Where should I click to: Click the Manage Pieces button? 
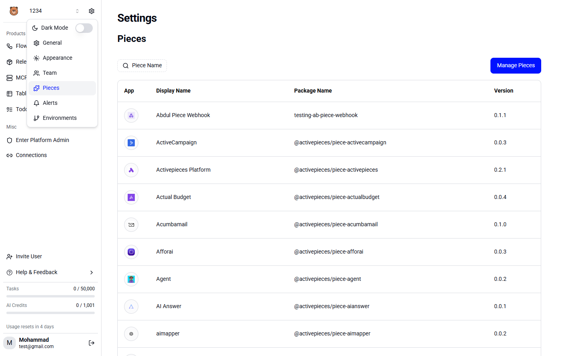pos(515,66)
